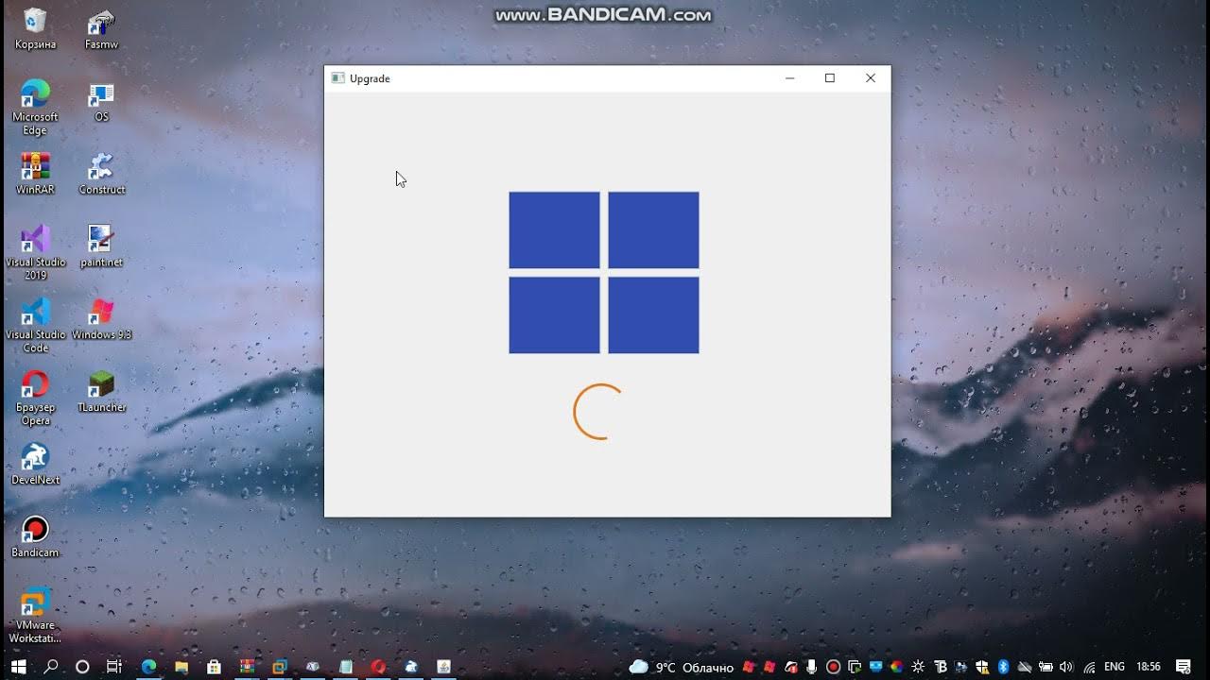Screen dimensions: 1210x680
Task: Select the Construct desktop shortcut
Action: pos(101,174)
